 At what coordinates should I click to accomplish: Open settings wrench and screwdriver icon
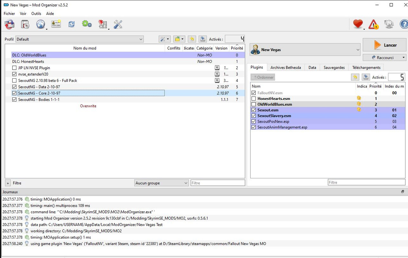point(118,24)
